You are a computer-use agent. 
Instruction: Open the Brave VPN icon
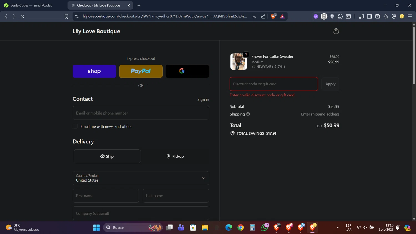(394, 16)
